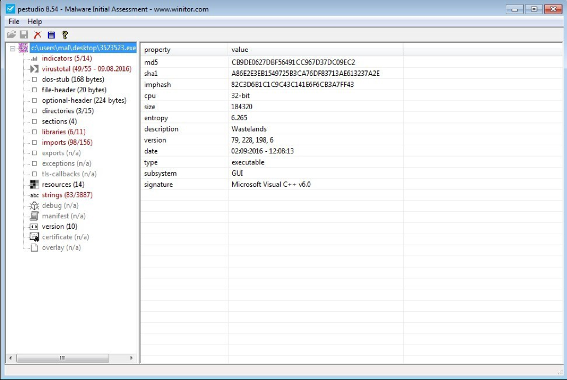Click the red X toolbar icon
The height and width of the screenshot is (380, 567).
[38, 35]
